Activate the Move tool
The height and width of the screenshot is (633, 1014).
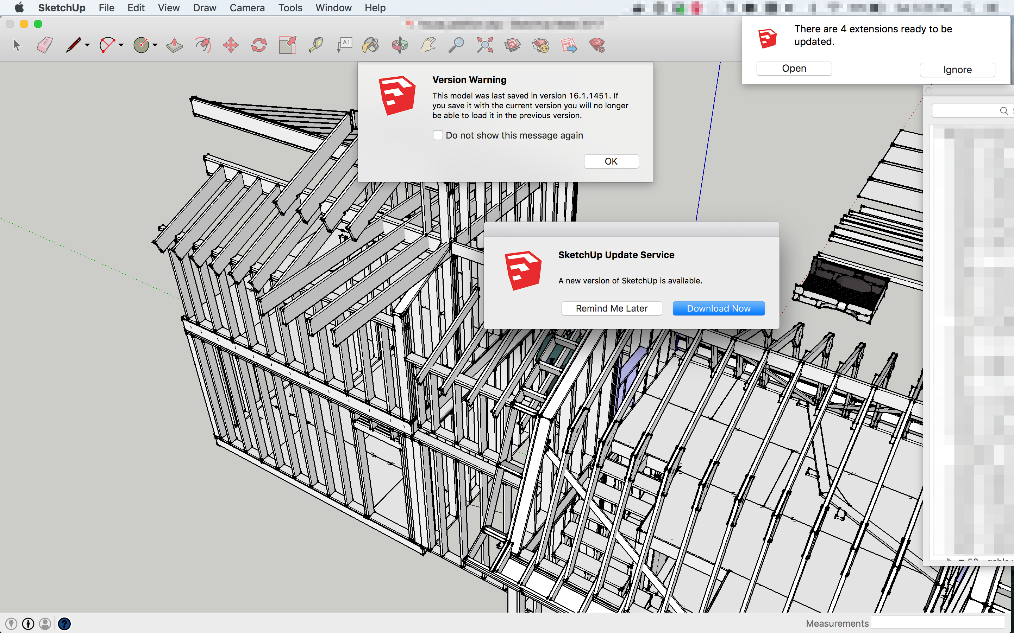pos(231,45)
